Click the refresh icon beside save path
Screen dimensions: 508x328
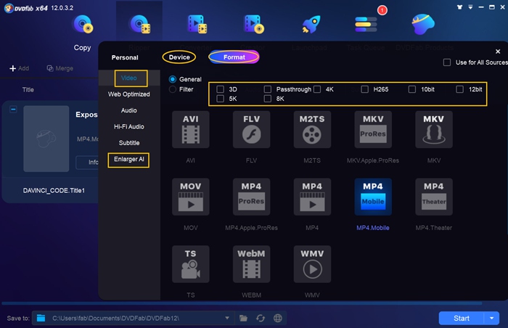tap(261, 319)
